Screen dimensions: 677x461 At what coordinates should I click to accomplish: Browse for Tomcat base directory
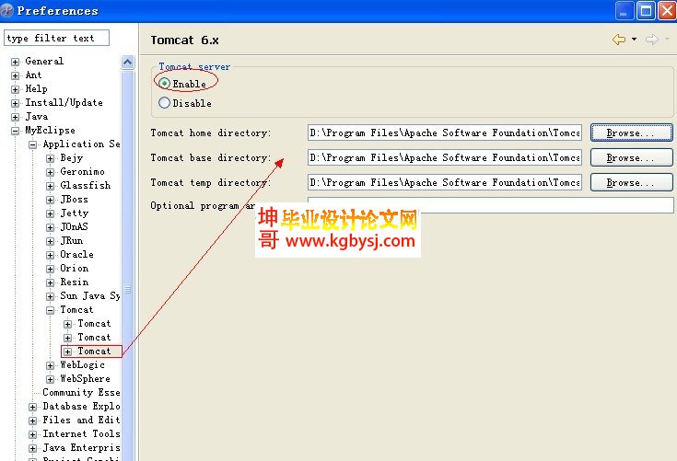tap(631, 157)
